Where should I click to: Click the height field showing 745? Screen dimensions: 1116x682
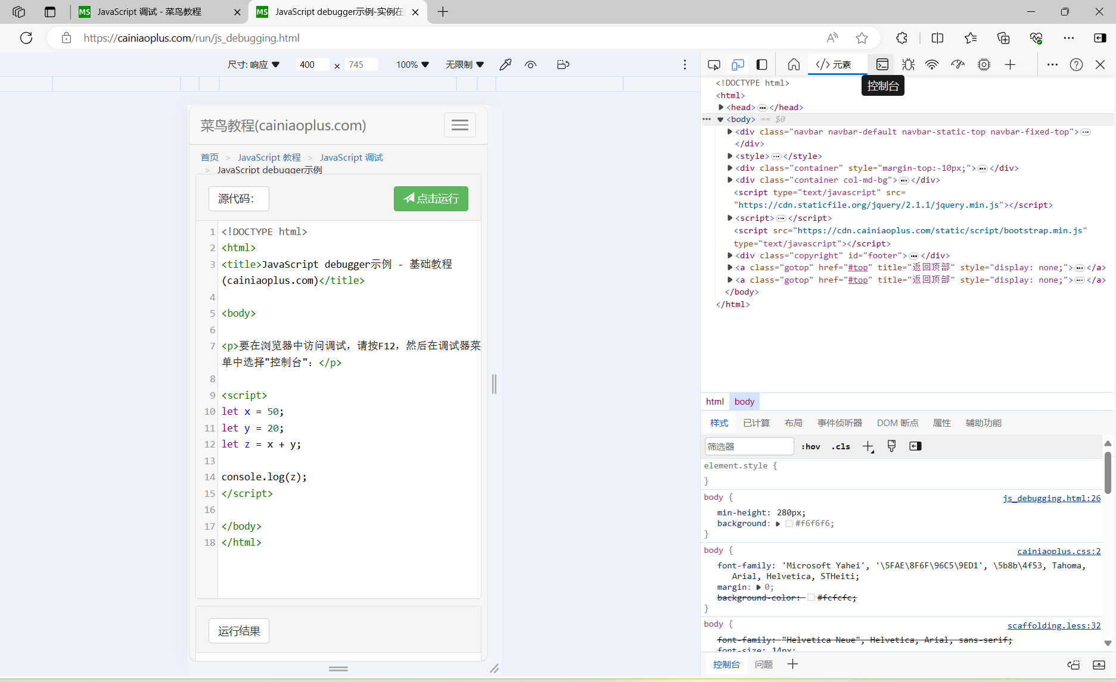click(x=361, y=64)
